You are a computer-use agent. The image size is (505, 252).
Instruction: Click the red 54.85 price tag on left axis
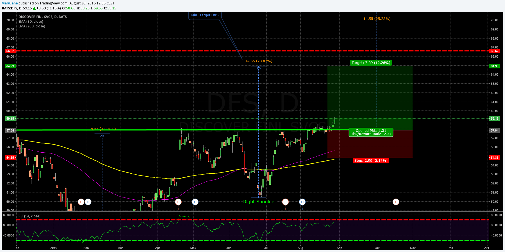(10, 158)
